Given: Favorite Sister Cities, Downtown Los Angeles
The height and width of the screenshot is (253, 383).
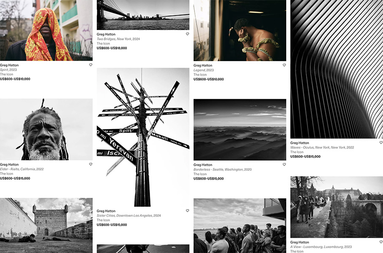Looking at the screenshot, I should [187, 210].
